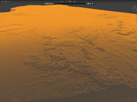Screen dimensions: 137x102
Task: Click the upper green Y axis circle on the gizmo
Action: click(x=134, y=8)
